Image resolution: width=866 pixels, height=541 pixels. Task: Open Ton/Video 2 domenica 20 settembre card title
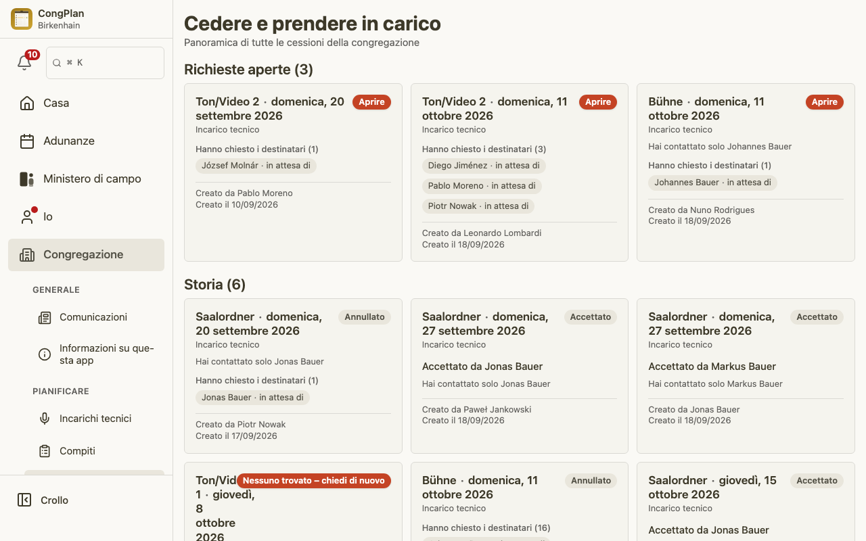270,109
